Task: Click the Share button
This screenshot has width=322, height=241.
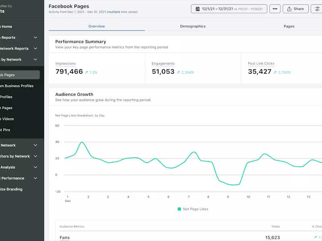Action: click(295, 9)
